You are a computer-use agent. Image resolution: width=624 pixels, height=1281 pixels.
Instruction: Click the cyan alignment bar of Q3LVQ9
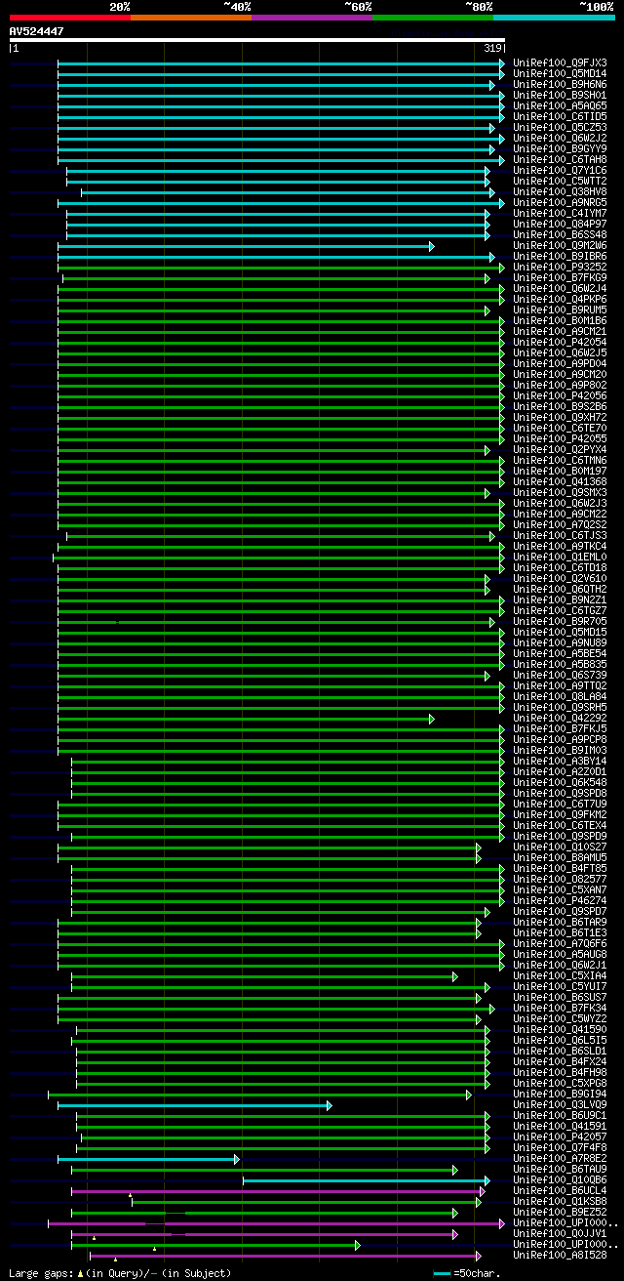[x=195, y=1105]
